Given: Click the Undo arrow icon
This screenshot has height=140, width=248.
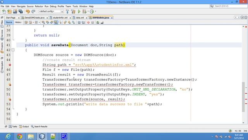Looking at the screenshot, I should click(x=28, y=11).
